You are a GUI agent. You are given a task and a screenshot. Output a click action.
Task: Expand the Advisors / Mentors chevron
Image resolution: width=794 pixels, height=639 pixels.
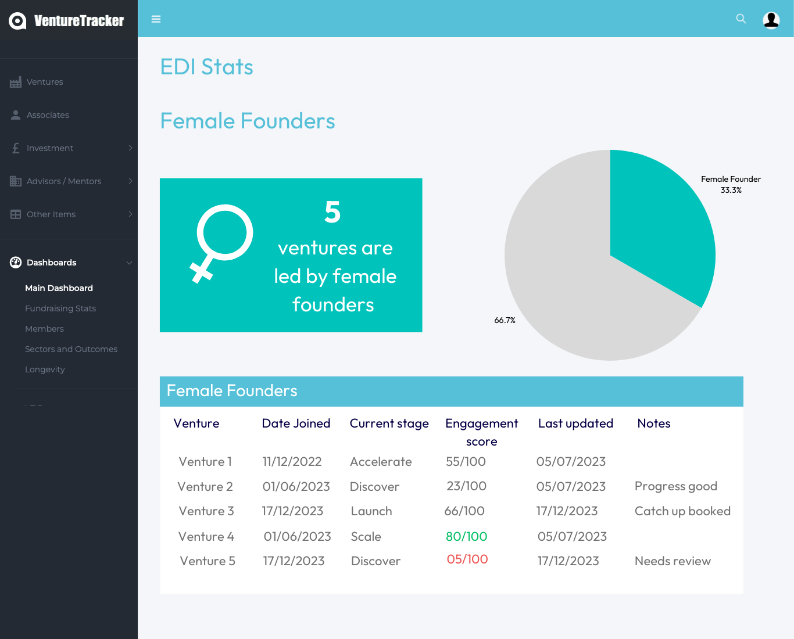pos(130,181)
